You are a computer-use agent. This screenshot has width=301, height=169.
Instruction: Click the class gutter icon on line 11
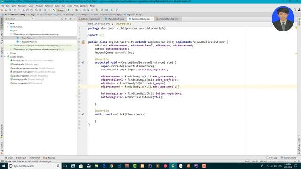coord(83,42)
